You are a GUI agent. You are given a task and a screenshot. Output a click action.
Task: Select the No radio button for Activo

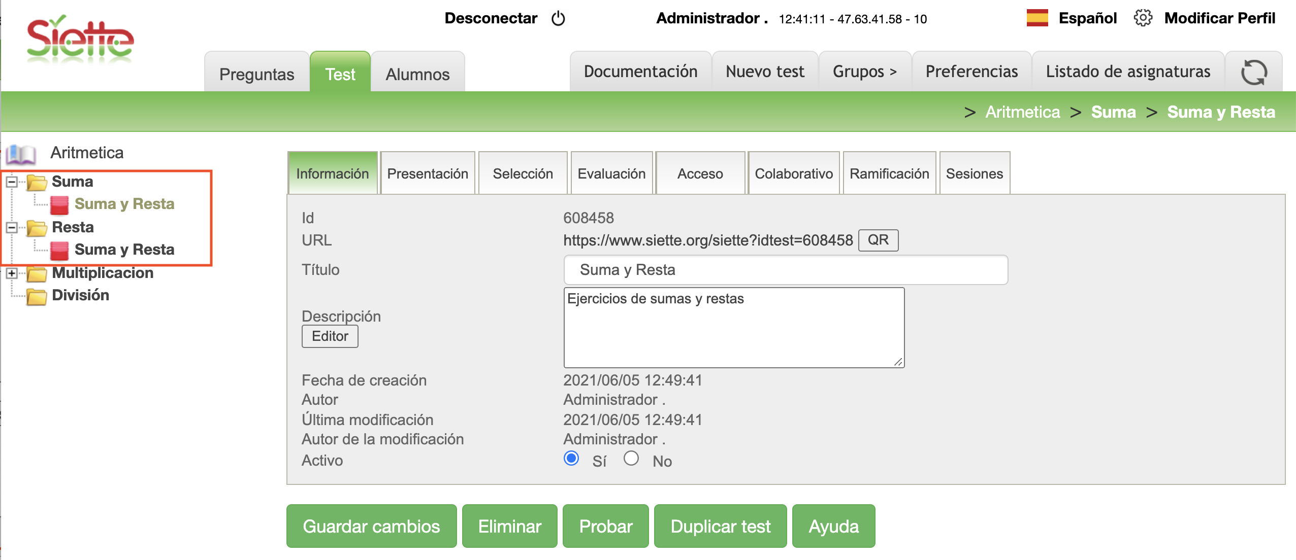coord(631,459)
